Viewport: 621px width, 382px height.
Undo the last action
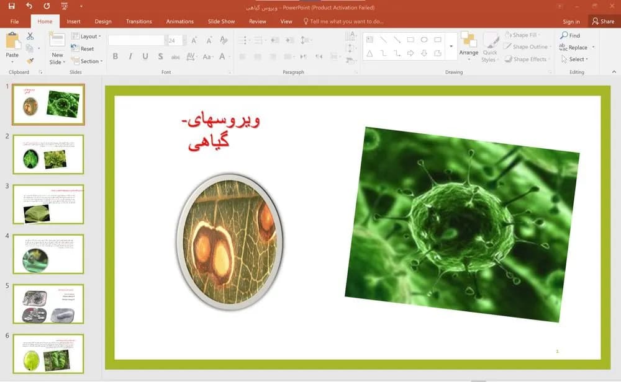coord(29,6)
